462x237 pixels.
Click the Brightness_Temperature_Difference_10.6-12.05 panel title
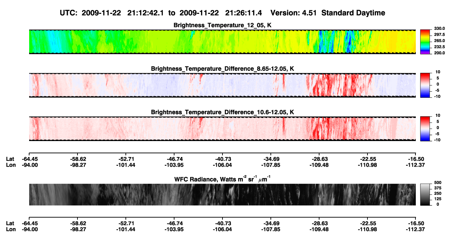tap(222, 112)
